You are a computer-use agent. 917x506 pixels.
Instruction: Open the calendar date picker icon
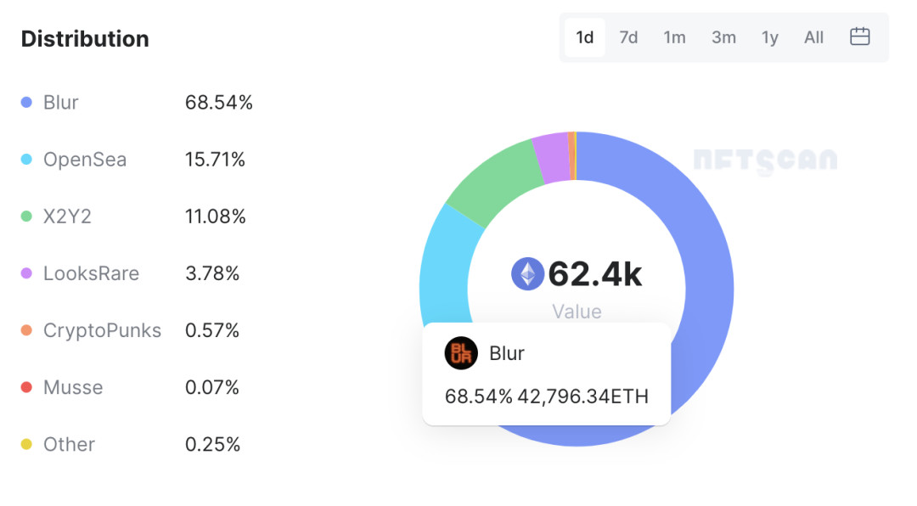pyautogui.click(x=859, y=37)
